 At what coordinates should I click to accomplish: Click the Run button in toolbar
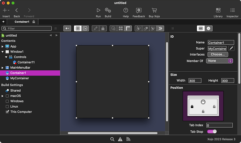pos(98,10)
